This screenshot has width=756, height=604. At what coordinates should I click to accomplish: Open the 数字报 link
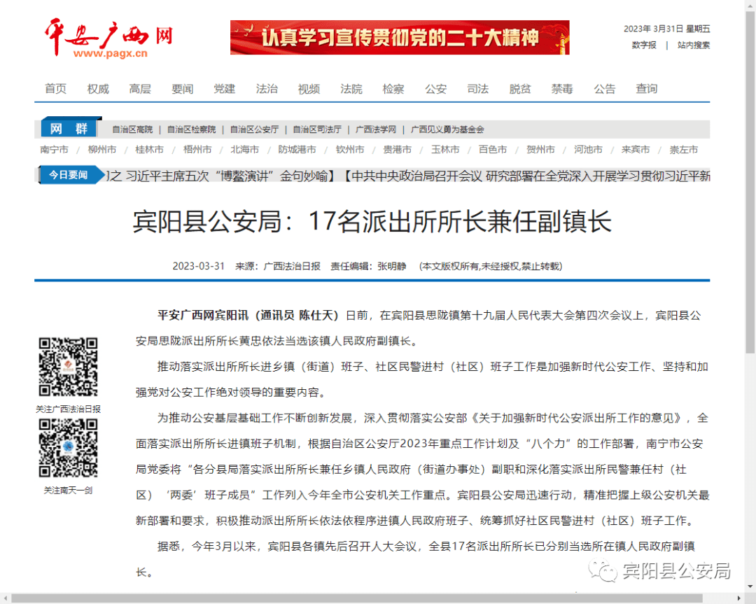click(x=644, y=45)
